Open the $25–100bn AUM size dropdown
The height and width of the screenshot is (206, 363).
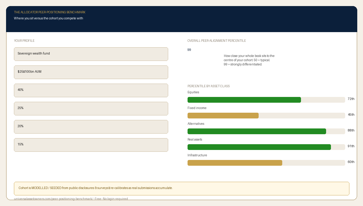pyautogui.click(x=91, y=72)
